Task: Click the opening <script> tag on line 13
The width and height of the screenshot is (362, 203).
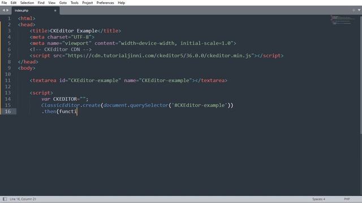Action: [41, 93]
